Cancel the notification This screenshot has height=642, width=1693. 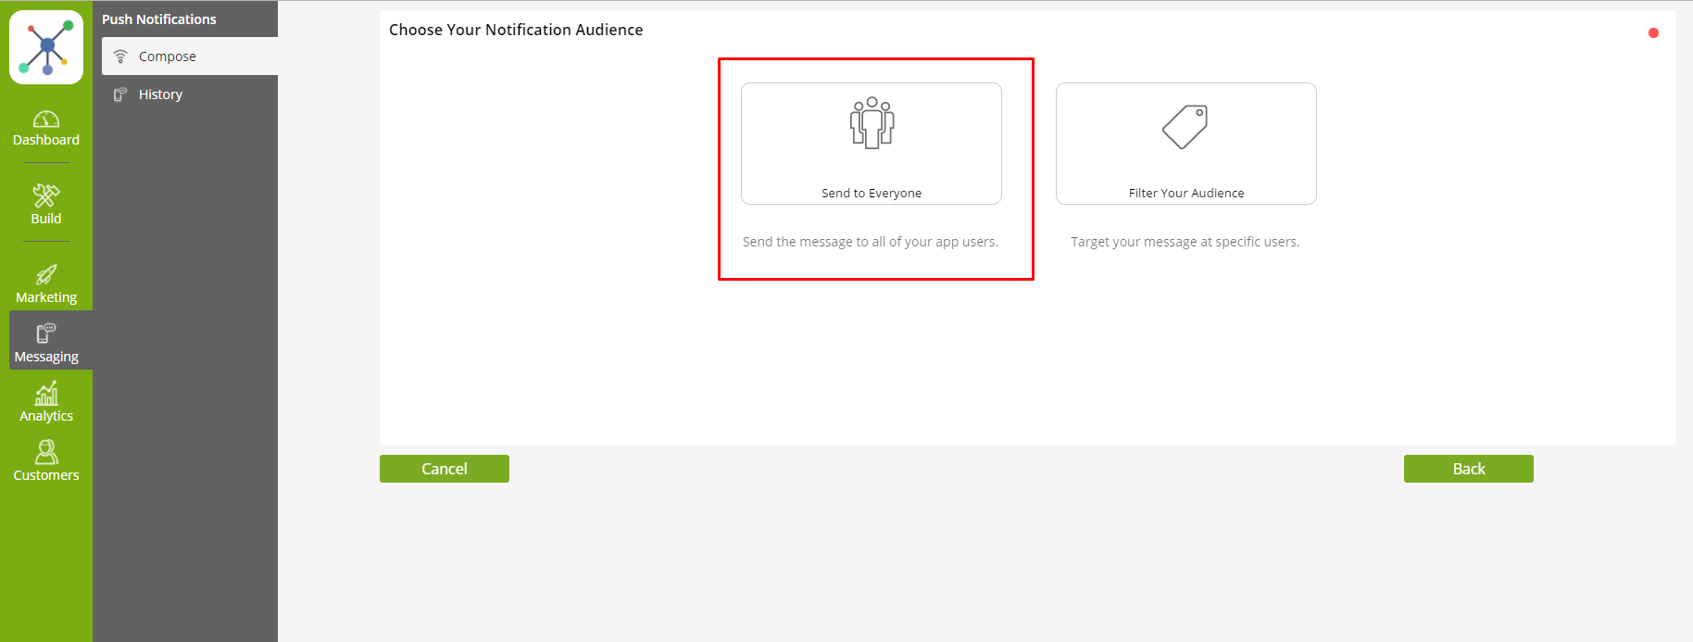pos(445,469)
